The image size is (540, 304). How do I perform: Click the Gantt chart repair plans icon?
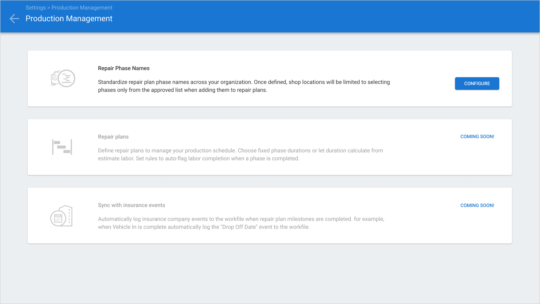62,147
